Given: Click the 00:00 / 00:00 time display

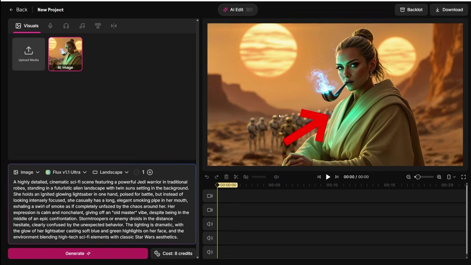Looking at the screenshot, I should (x=356, y=177).
